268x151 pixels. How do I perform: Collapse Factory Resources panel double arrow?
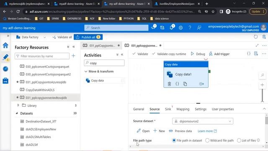point(74,47)
